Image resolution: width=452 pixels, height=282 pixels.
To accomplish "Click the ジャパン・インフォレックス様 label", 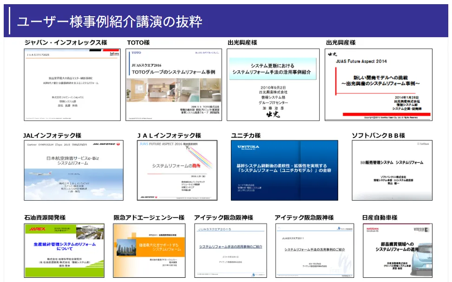I will 66,43.
